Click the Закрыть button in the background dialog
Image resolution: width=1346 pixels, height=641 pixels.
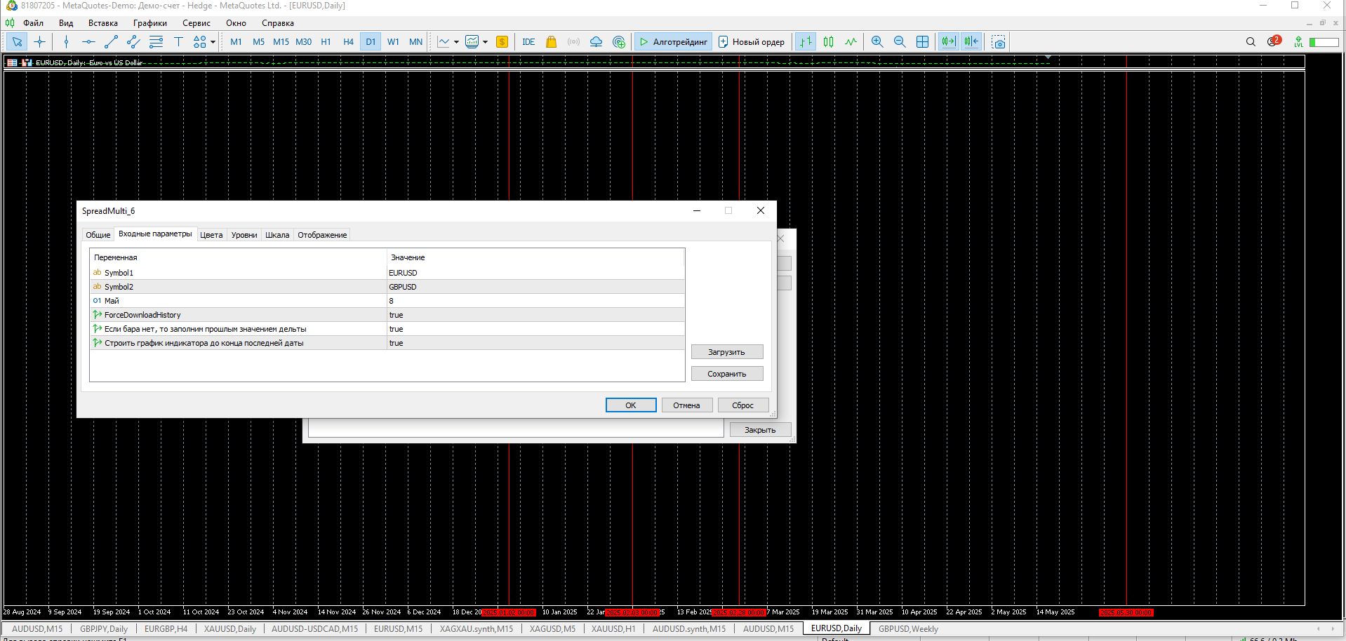click(x=760, y=430)
